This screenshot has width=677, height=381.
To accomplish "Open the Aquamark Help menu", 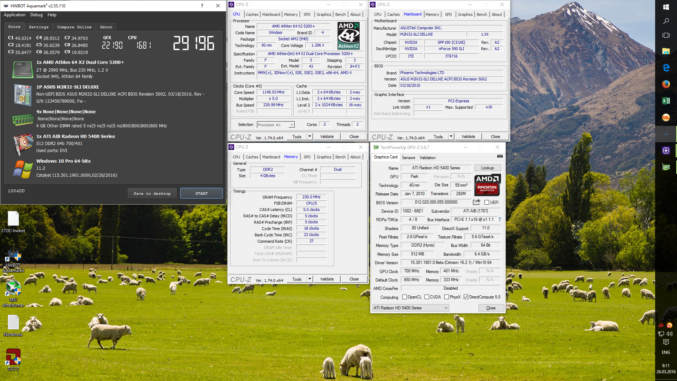I will 52,15.
